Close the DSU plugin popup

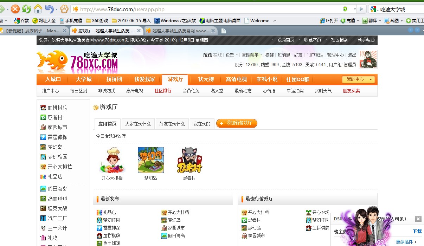point(418,219)
